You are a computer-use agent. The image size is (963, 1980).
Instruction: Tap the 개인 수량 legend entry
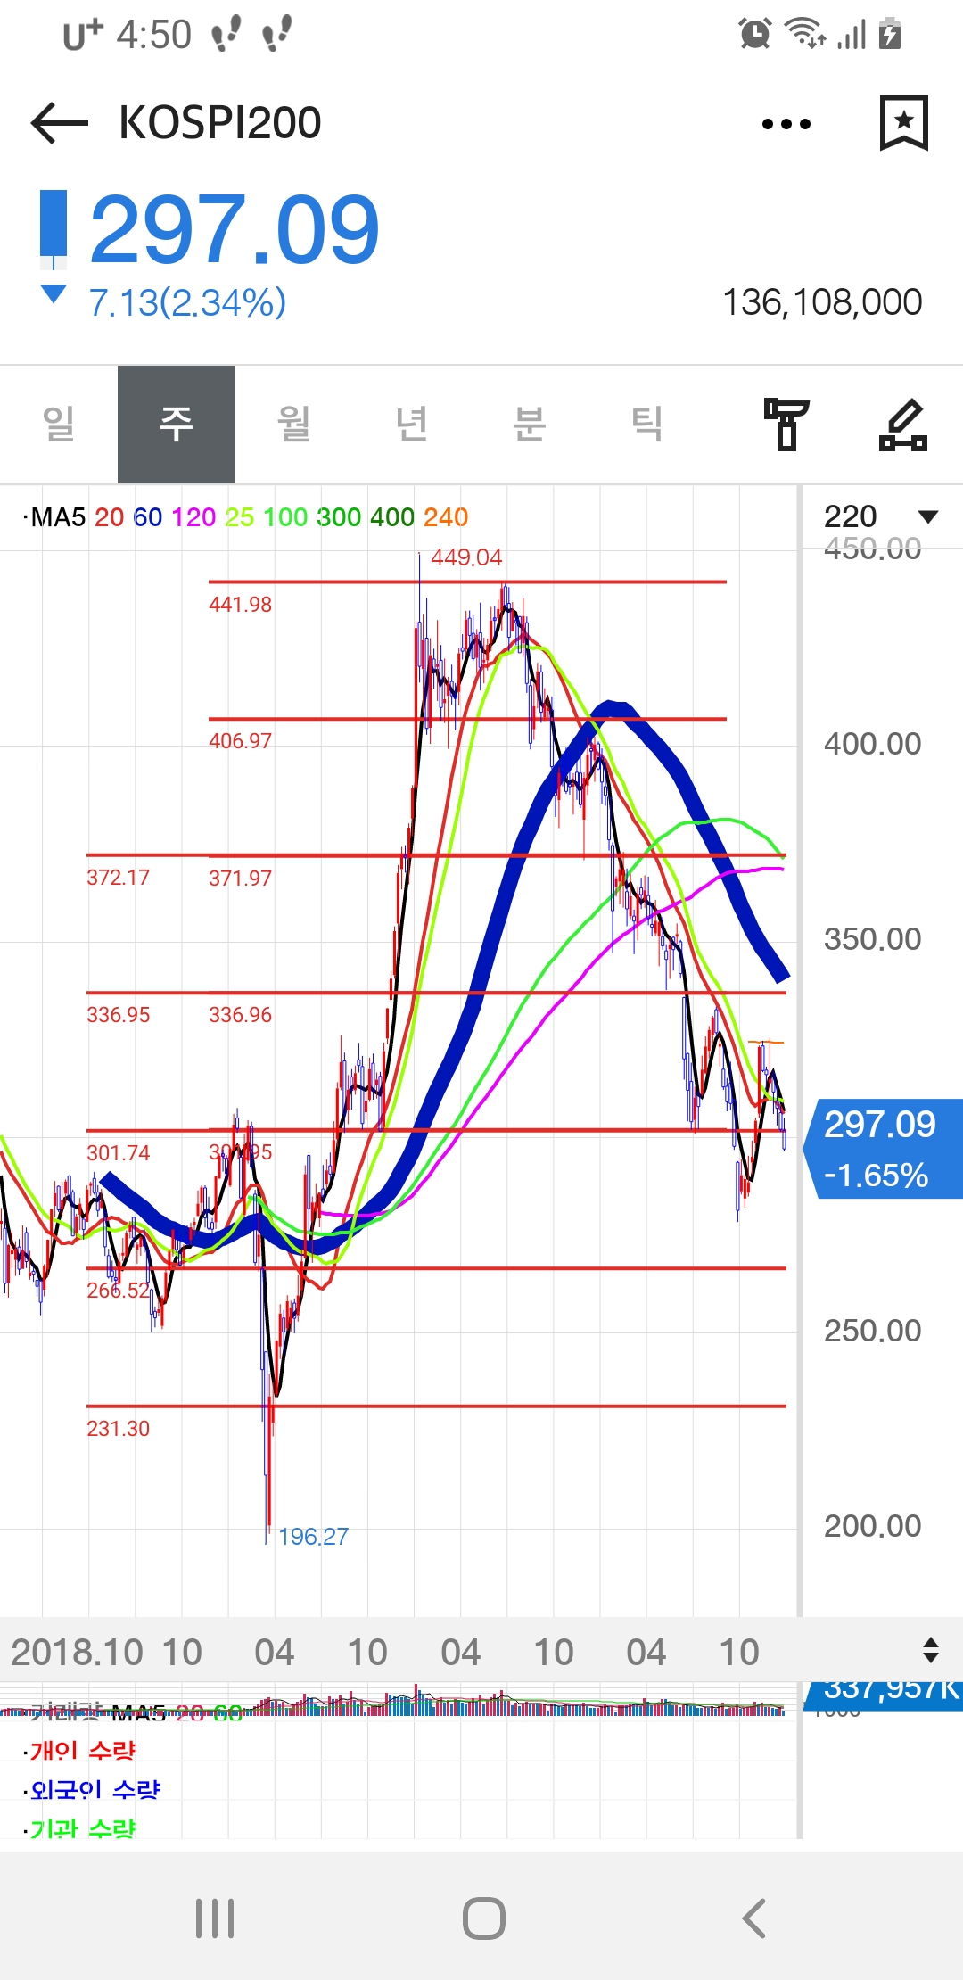coord(83,1751)
